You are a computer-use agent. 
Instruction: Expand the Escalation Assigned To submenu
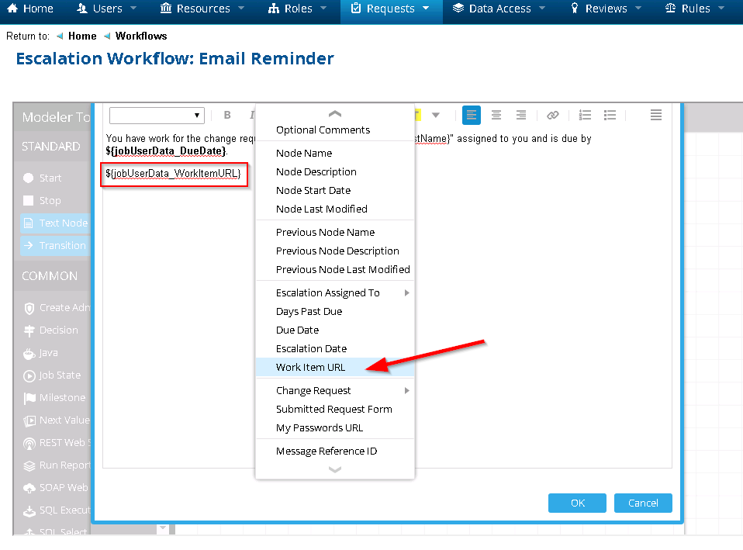pyautogui.click(x=327, y=292)
